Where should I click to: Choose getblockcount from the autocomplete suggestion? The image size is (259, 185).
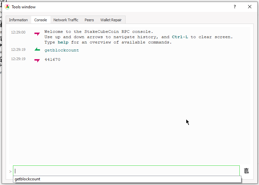click(x=127, y=179)
